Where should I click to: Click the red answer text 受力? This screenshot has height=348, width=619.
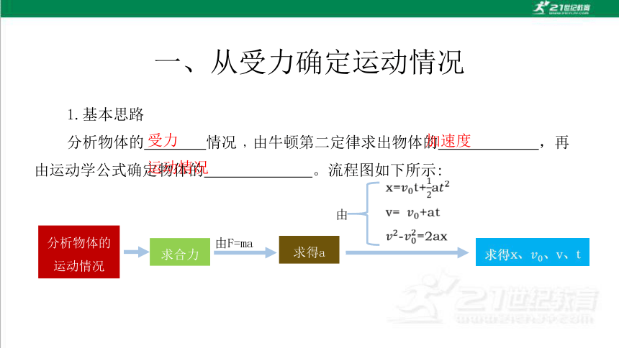pos(163,140)
